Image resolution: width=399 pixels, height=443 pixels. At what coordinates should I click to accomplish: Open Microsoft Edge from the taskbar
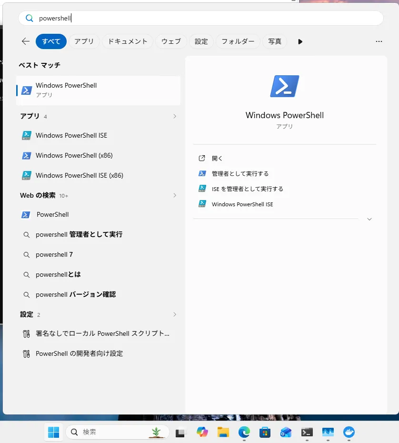[x=244, y=432]
